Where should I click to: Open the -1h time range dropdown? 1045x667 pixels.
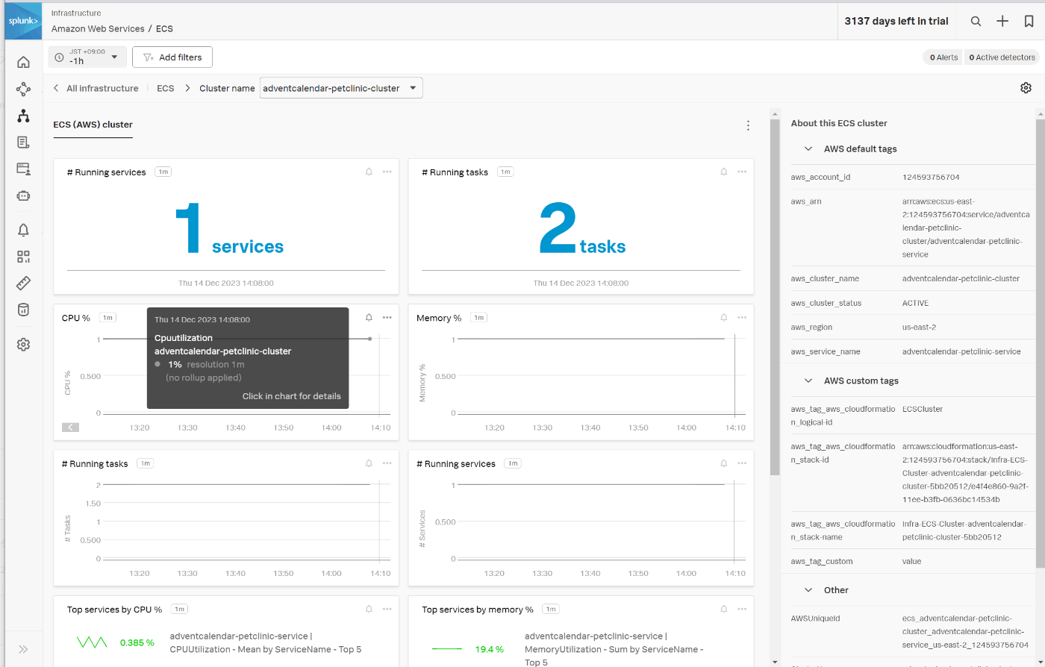point(87,57)
